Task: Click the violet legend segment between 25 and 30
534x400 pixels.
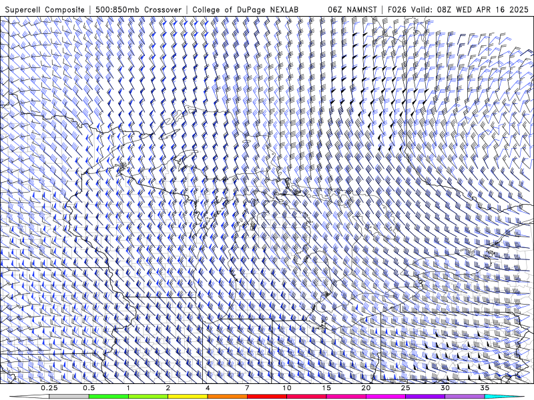Action: [425, 397]
